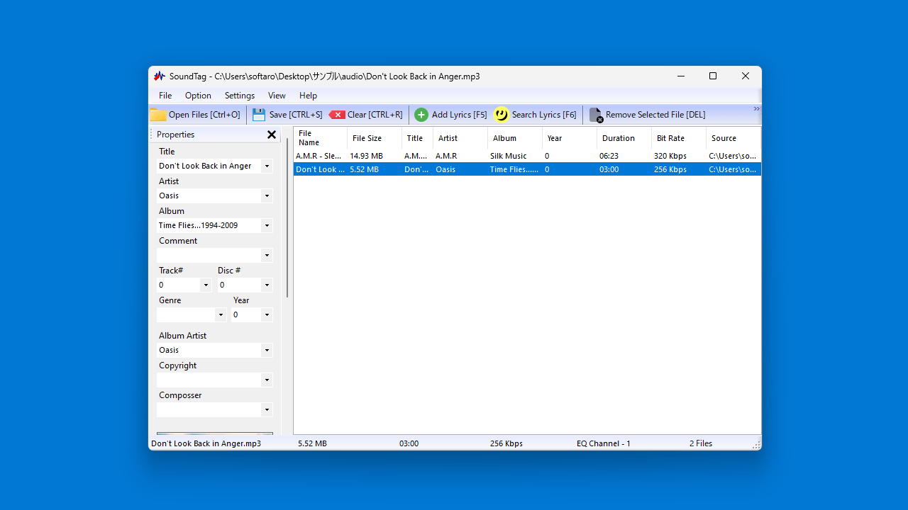Open the Option menu
The width and height of the screenshot is (908, 510).
pos(198,96)
